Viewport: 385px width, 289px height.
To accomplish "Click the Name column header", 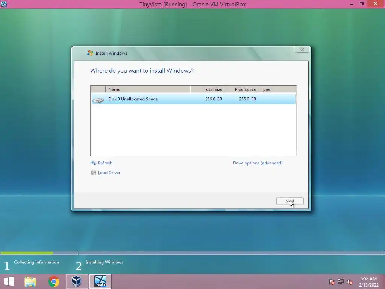I will coord(148,89).
